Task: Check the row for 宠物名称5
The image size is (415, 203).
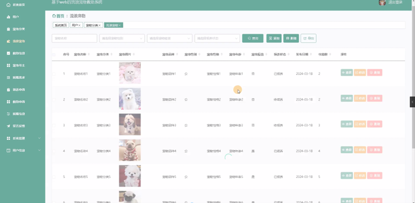Action: 54,177
